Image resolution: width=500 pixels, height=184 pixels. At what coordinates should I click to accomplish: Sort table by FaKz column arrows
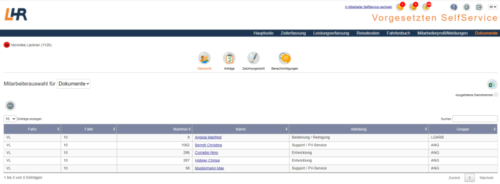pos(58,129)
